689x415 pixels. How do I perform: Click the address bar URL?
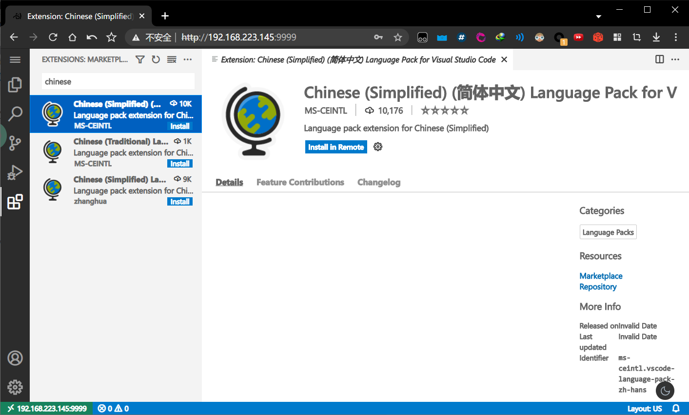[x=239, y=37]
